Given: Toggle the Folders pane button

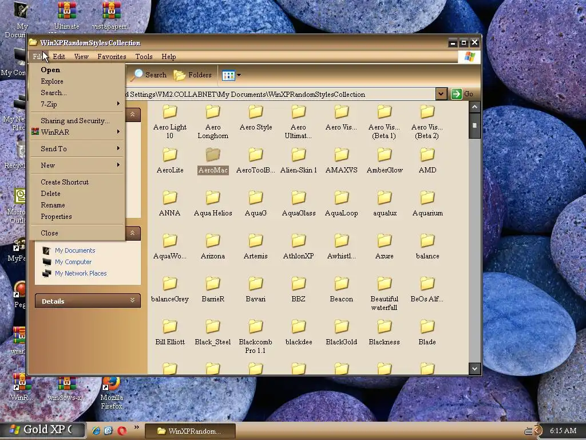Looking at the screenshot, I should point(193,75).
